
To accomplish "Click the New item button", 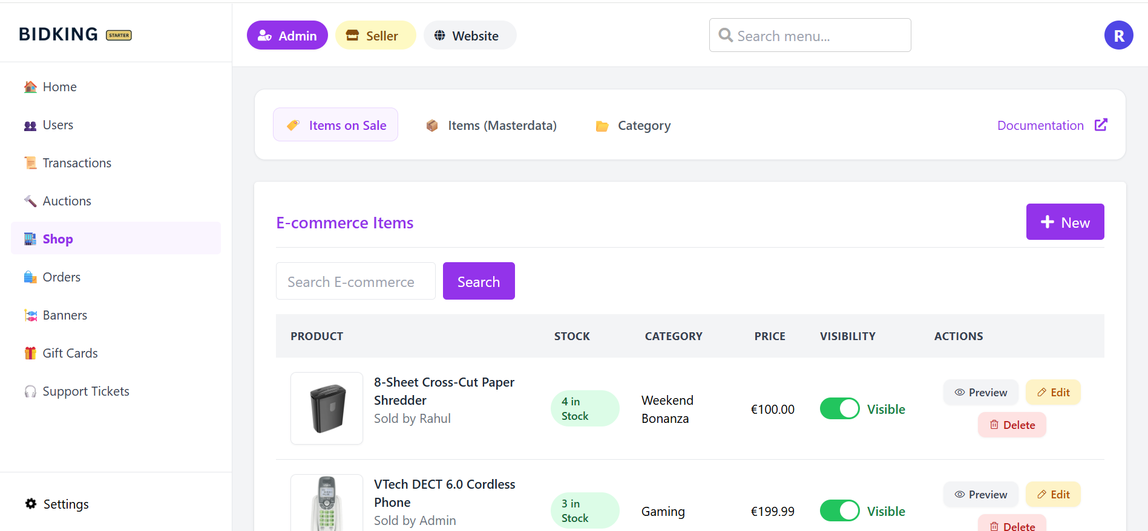I will 1064,222.
